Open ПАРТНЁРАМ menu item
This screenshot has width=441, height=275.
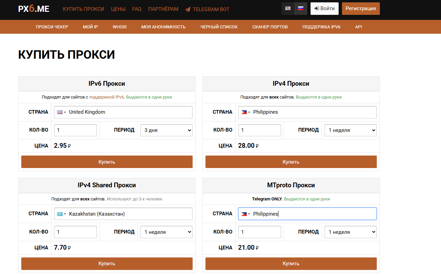click(163, 9)
